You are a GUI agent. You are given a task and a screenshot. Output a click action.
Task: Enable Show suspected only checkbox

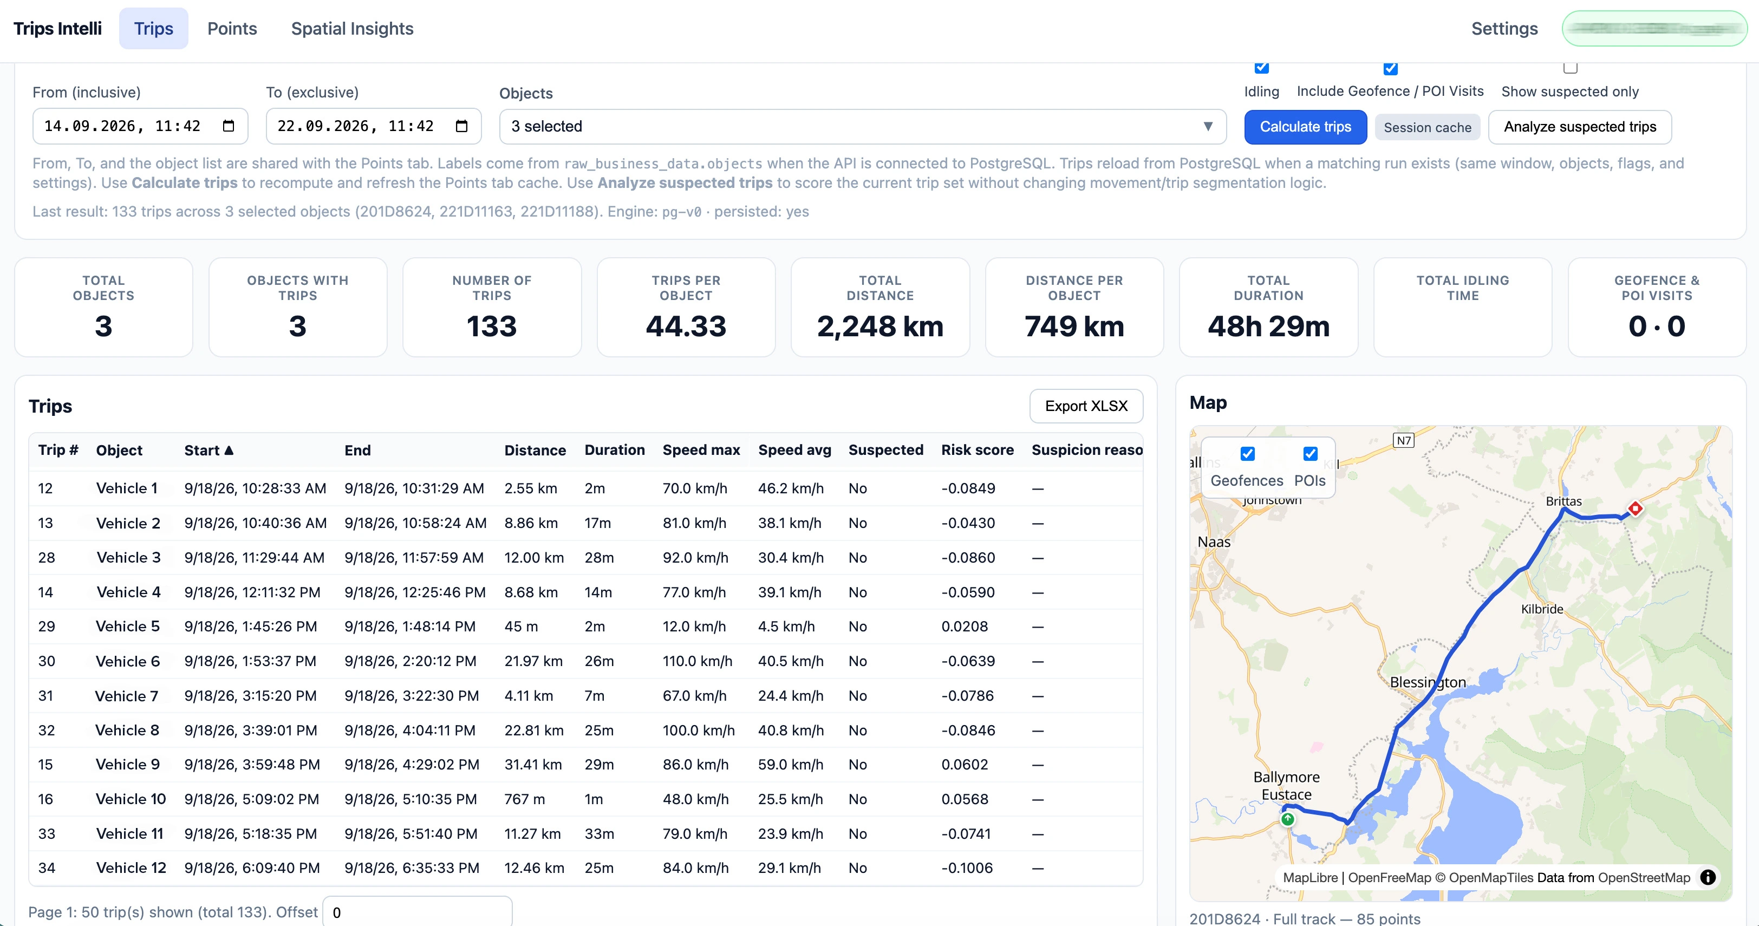[x=1570, y=67]
